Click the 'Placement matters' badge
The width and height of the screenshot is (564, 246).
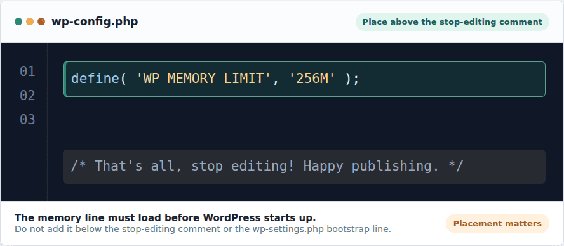497,224
